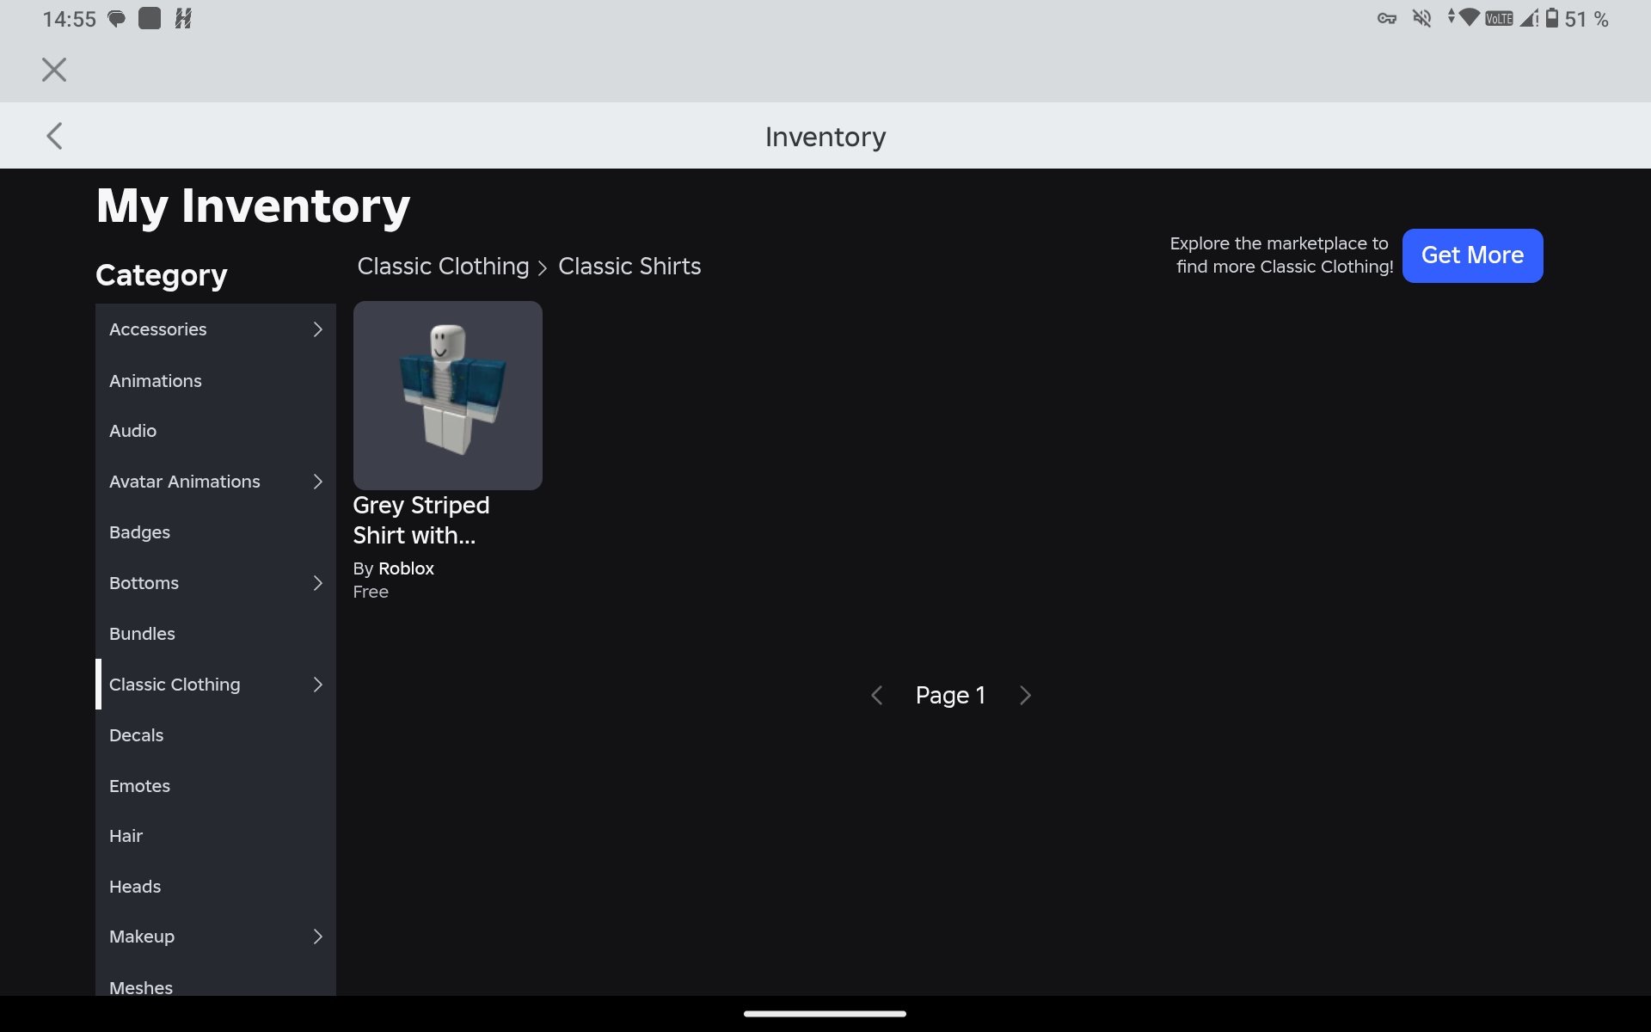Expand the Accessories category chevron

click(x=317, y=329)
